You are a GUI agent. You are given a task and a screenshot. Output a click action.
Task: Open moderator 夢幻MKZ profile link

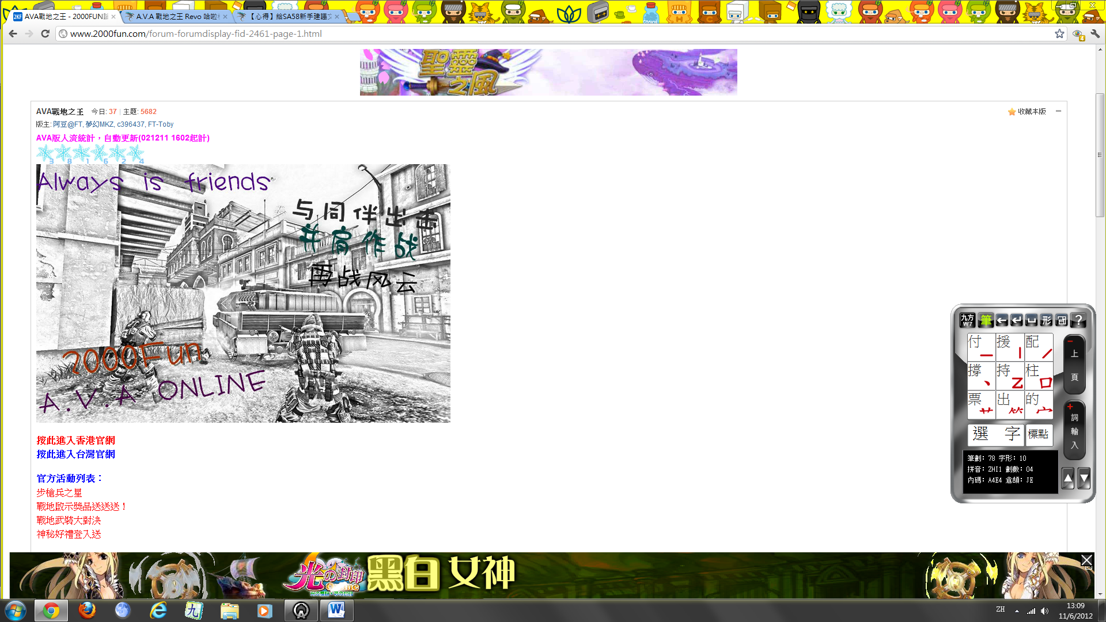[x=100, y=124]
